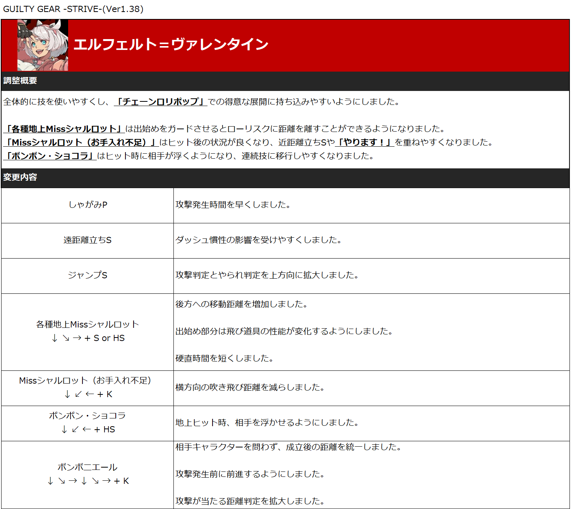Image resolution: width=571 pixels, height=509 pixels.
Task: Click the underlined 「各種地上Missシャルロット」 term in the overview
Action: tap(64, 129)
